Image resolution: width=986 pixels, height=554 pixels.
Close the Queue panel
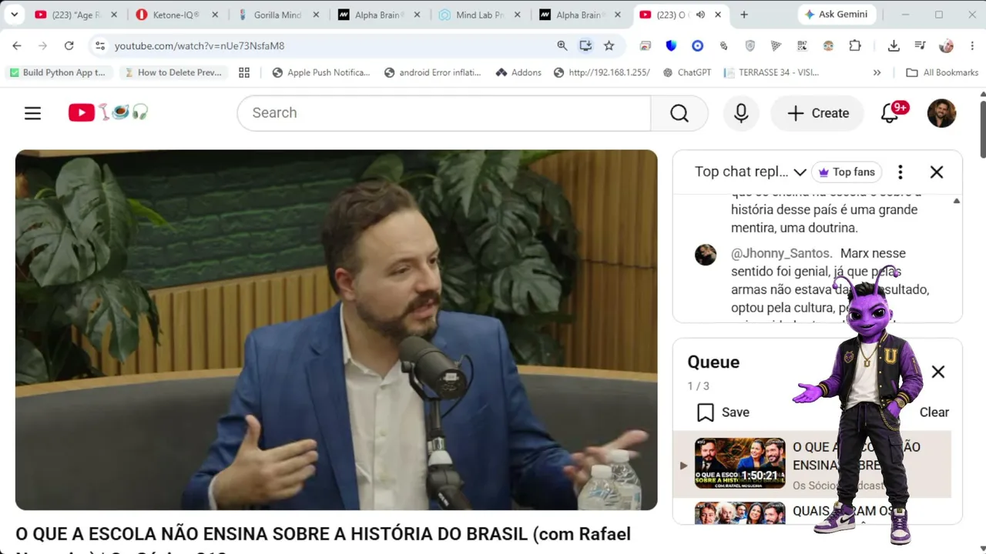937,372
